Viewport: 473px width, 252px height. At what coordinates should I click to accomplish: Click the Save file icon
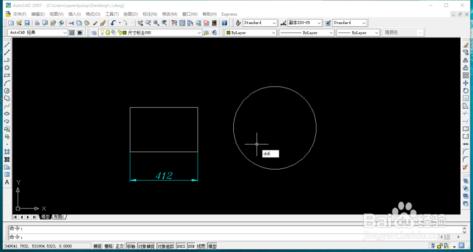pyautogui.click(x=27, y=23)
